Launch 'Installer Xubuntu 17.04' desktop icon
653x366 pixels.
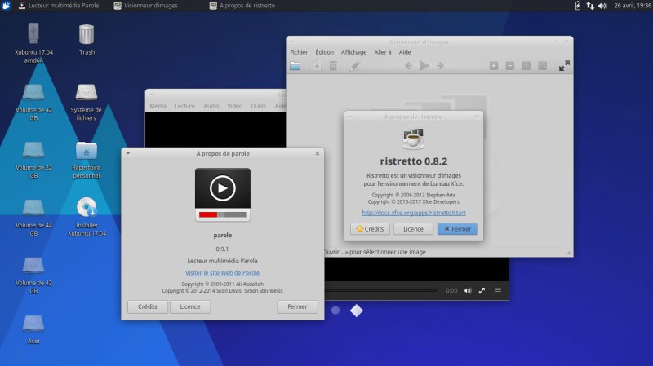click(87, 217)
